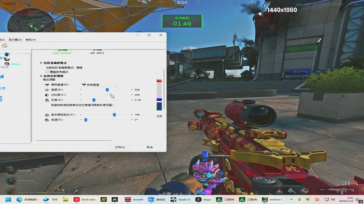Viewport: 364px width, 204px height.
Task: Open the Oopz taskbar item
Action: coord(203,199)
